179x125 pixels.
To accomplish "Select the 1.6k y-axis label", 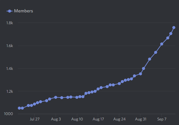I will pos(10,46).
